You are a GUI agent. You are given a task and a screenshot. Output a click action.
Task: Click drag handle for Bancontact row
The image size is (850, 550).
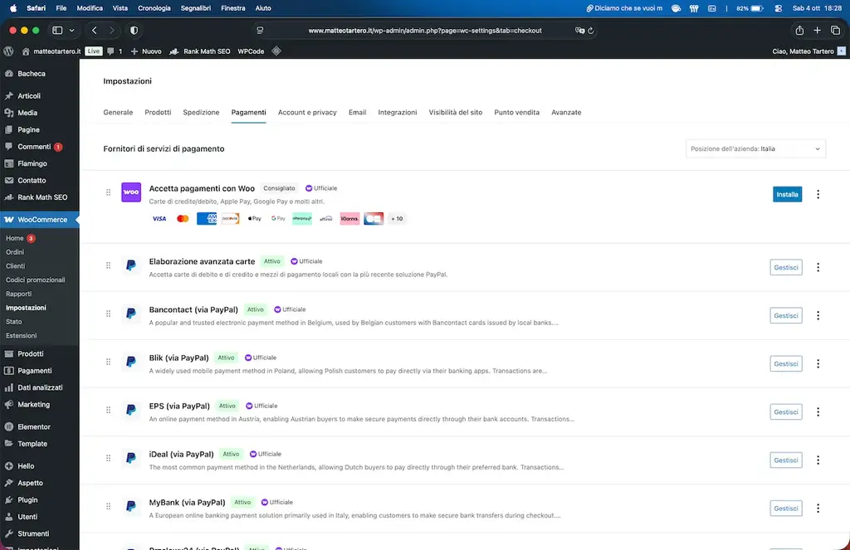(108, 314)
